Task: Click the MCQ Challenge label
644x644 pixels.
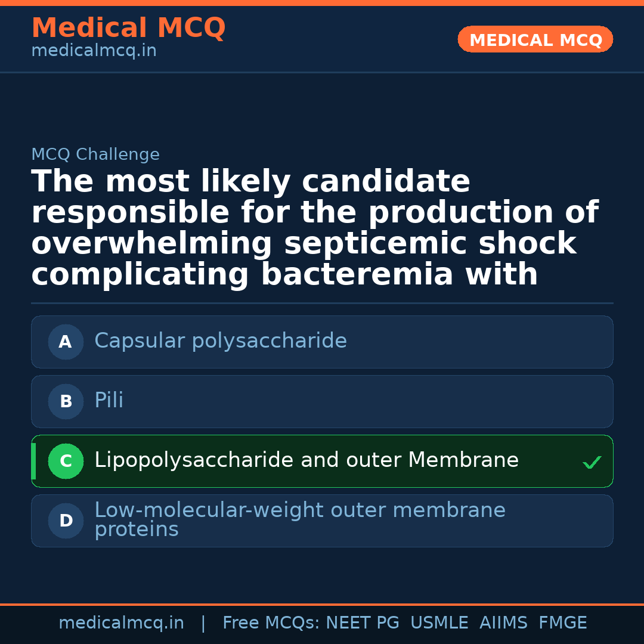Action: point(95,154)
